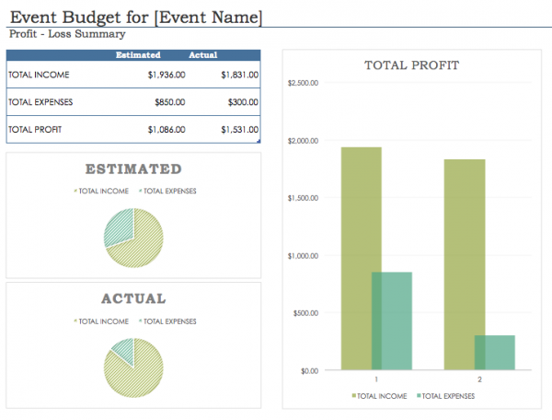Click estimated total income cell $1,936.00
552x420 pixels.
(x=167, y=75)
